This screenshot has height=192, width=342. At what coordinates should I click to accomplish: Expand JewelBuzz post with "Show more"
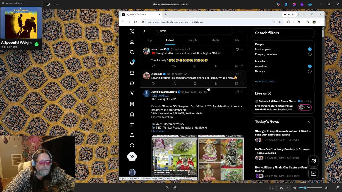click(158, 131)
